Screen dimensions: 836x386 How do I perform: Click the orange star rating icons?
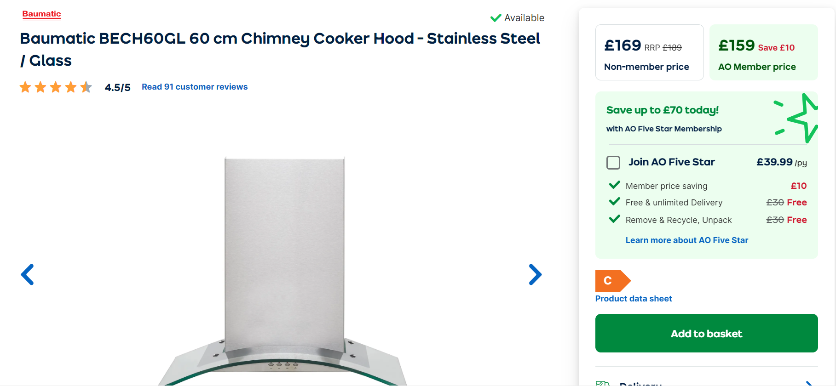(56, 87)
